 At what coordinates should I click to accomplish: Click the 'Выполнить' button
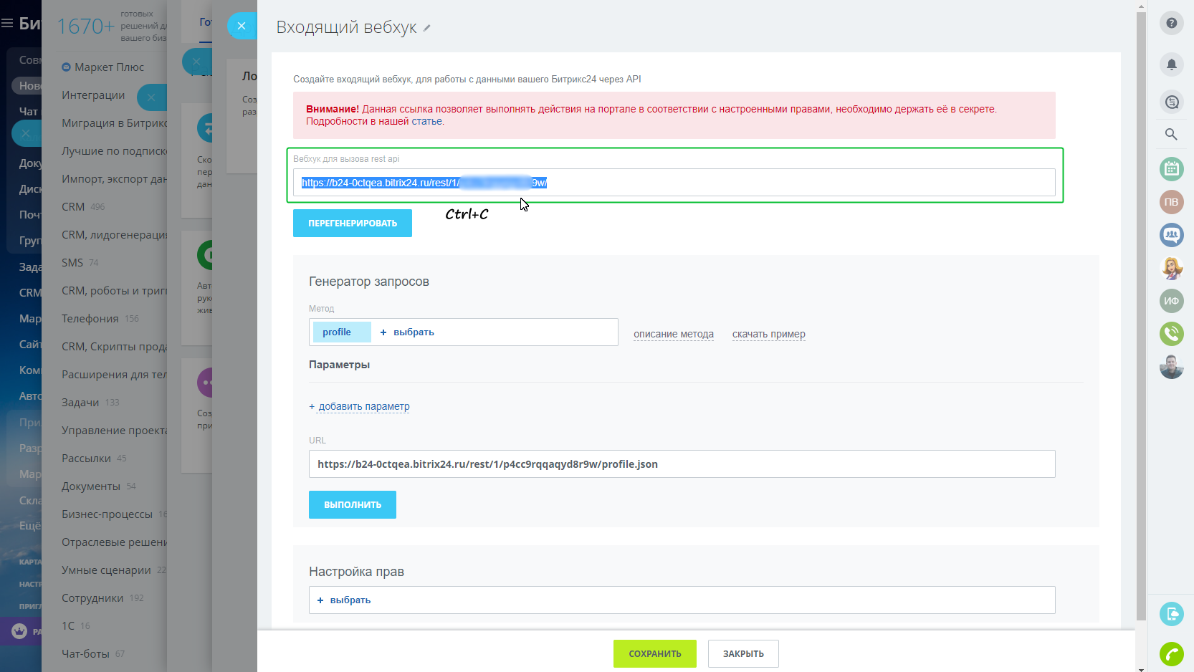(353, 504)
